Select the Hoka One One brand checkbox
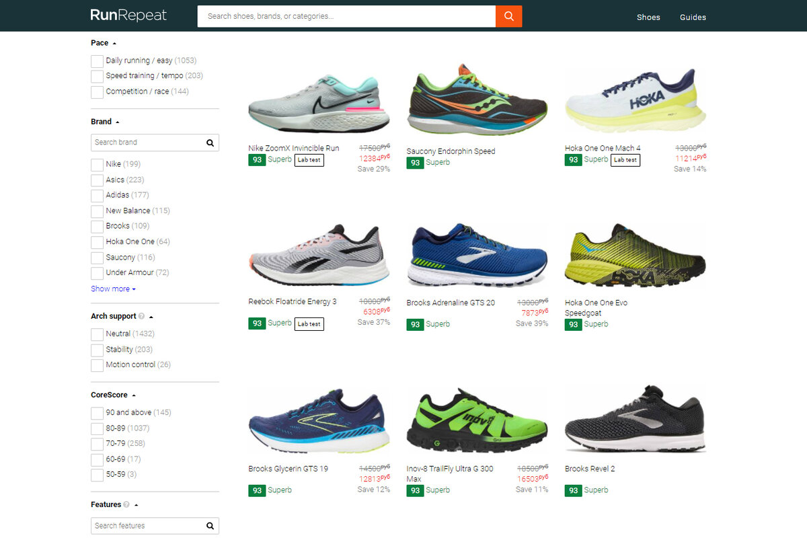The width and height of the screenshot is (807, 538). 97,242
